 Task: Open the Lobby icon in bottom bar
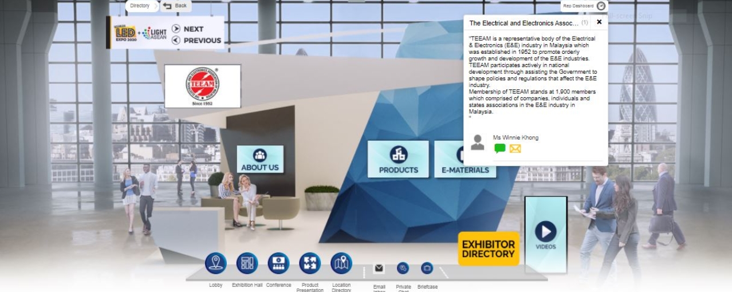coord(216,263)
